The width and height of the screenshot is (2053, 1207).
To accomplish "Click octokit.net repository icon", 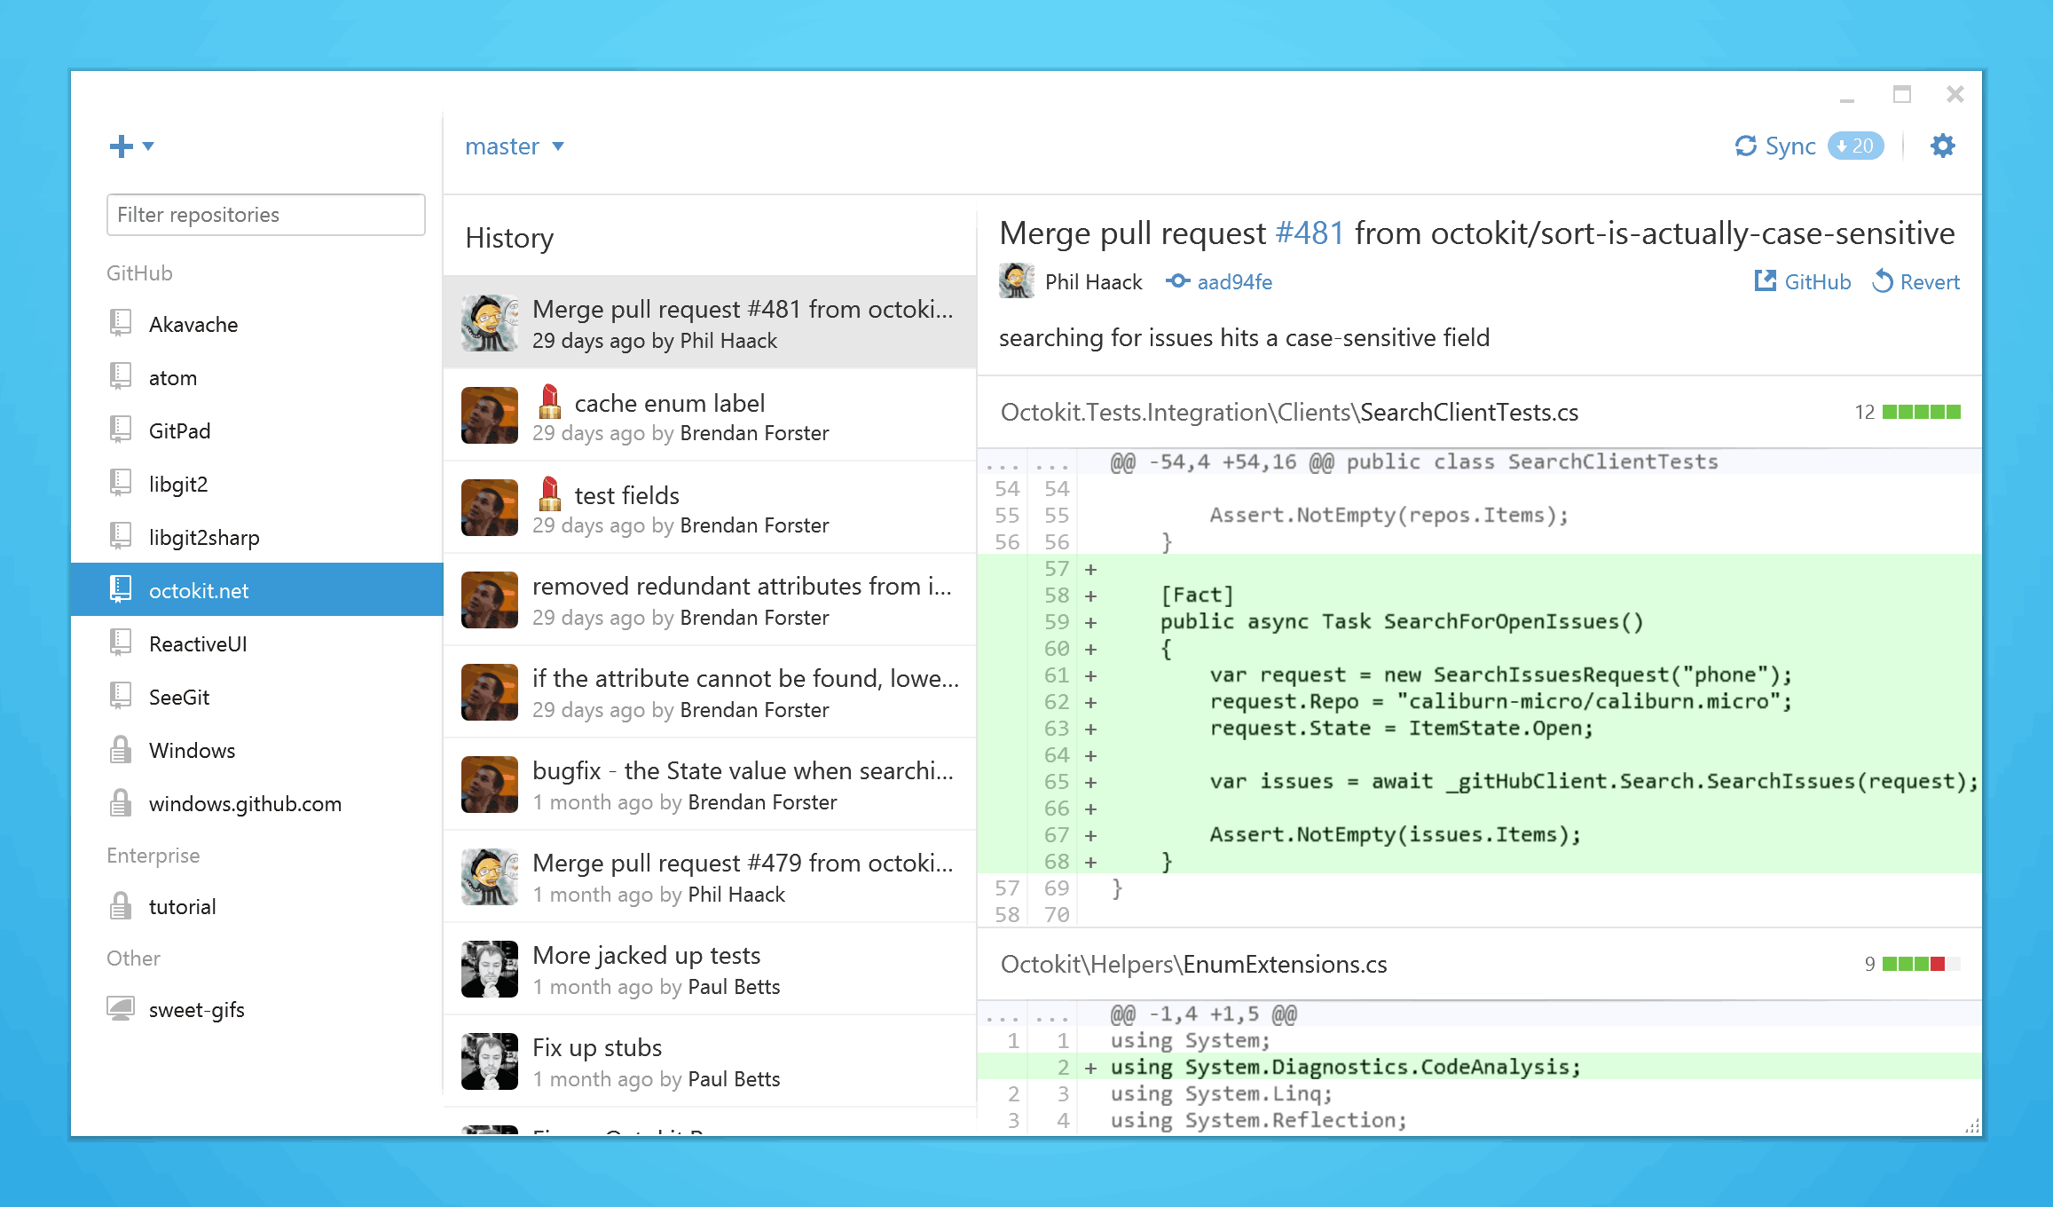I will (x=121, y=589).
